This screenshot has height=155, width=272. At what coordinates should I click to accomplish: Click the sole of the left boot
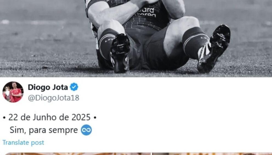[120, 53]
